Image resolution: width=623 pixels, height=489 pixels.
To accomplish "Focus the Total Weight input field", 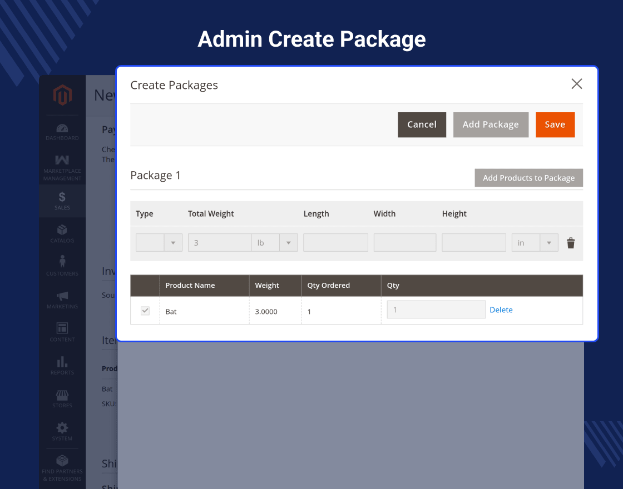I will coord(220,242).
